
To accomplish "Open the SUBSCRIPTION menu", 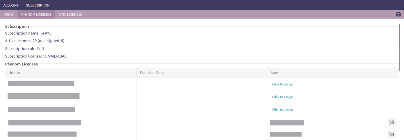I will 38,5.
